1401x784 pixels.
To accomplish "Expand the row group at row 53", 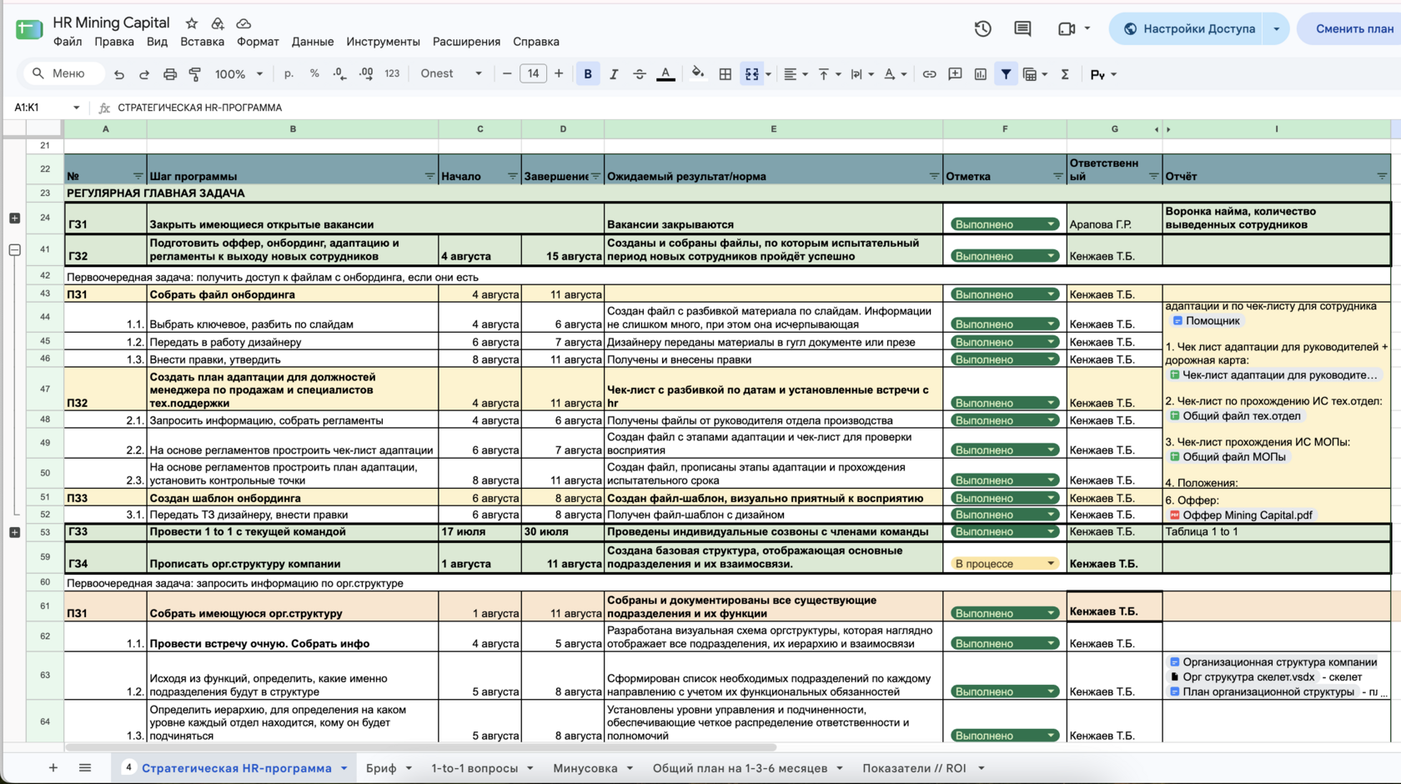I will coord(15,532).
